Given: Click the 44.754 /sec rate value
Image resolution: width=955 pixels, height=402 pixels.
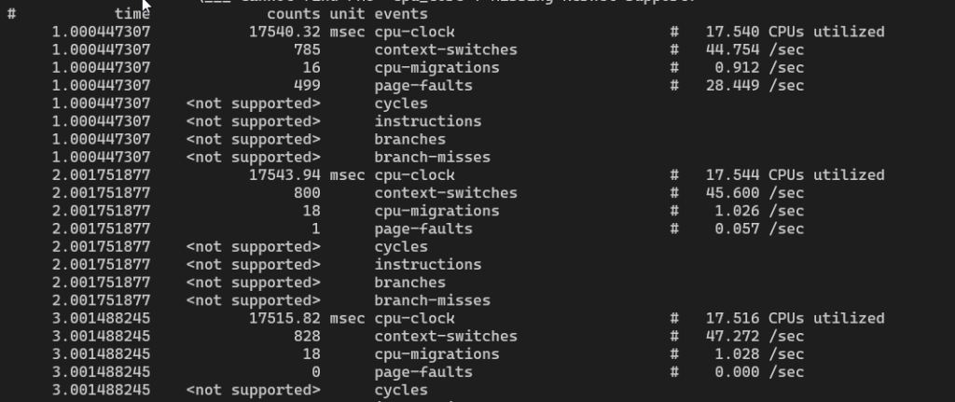Looking at the screenshot, I should coord(754,49).
